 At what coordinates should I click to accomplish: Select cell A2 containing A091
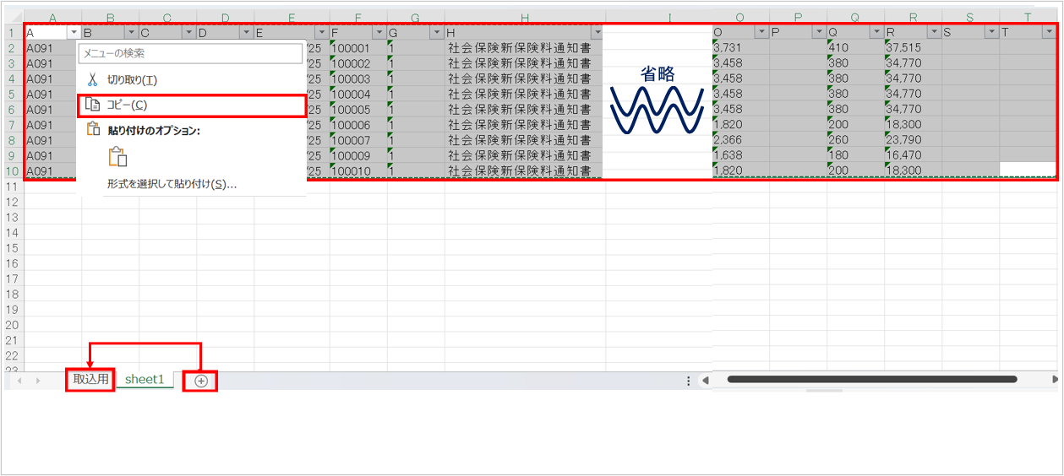click(x=52, y=48)
